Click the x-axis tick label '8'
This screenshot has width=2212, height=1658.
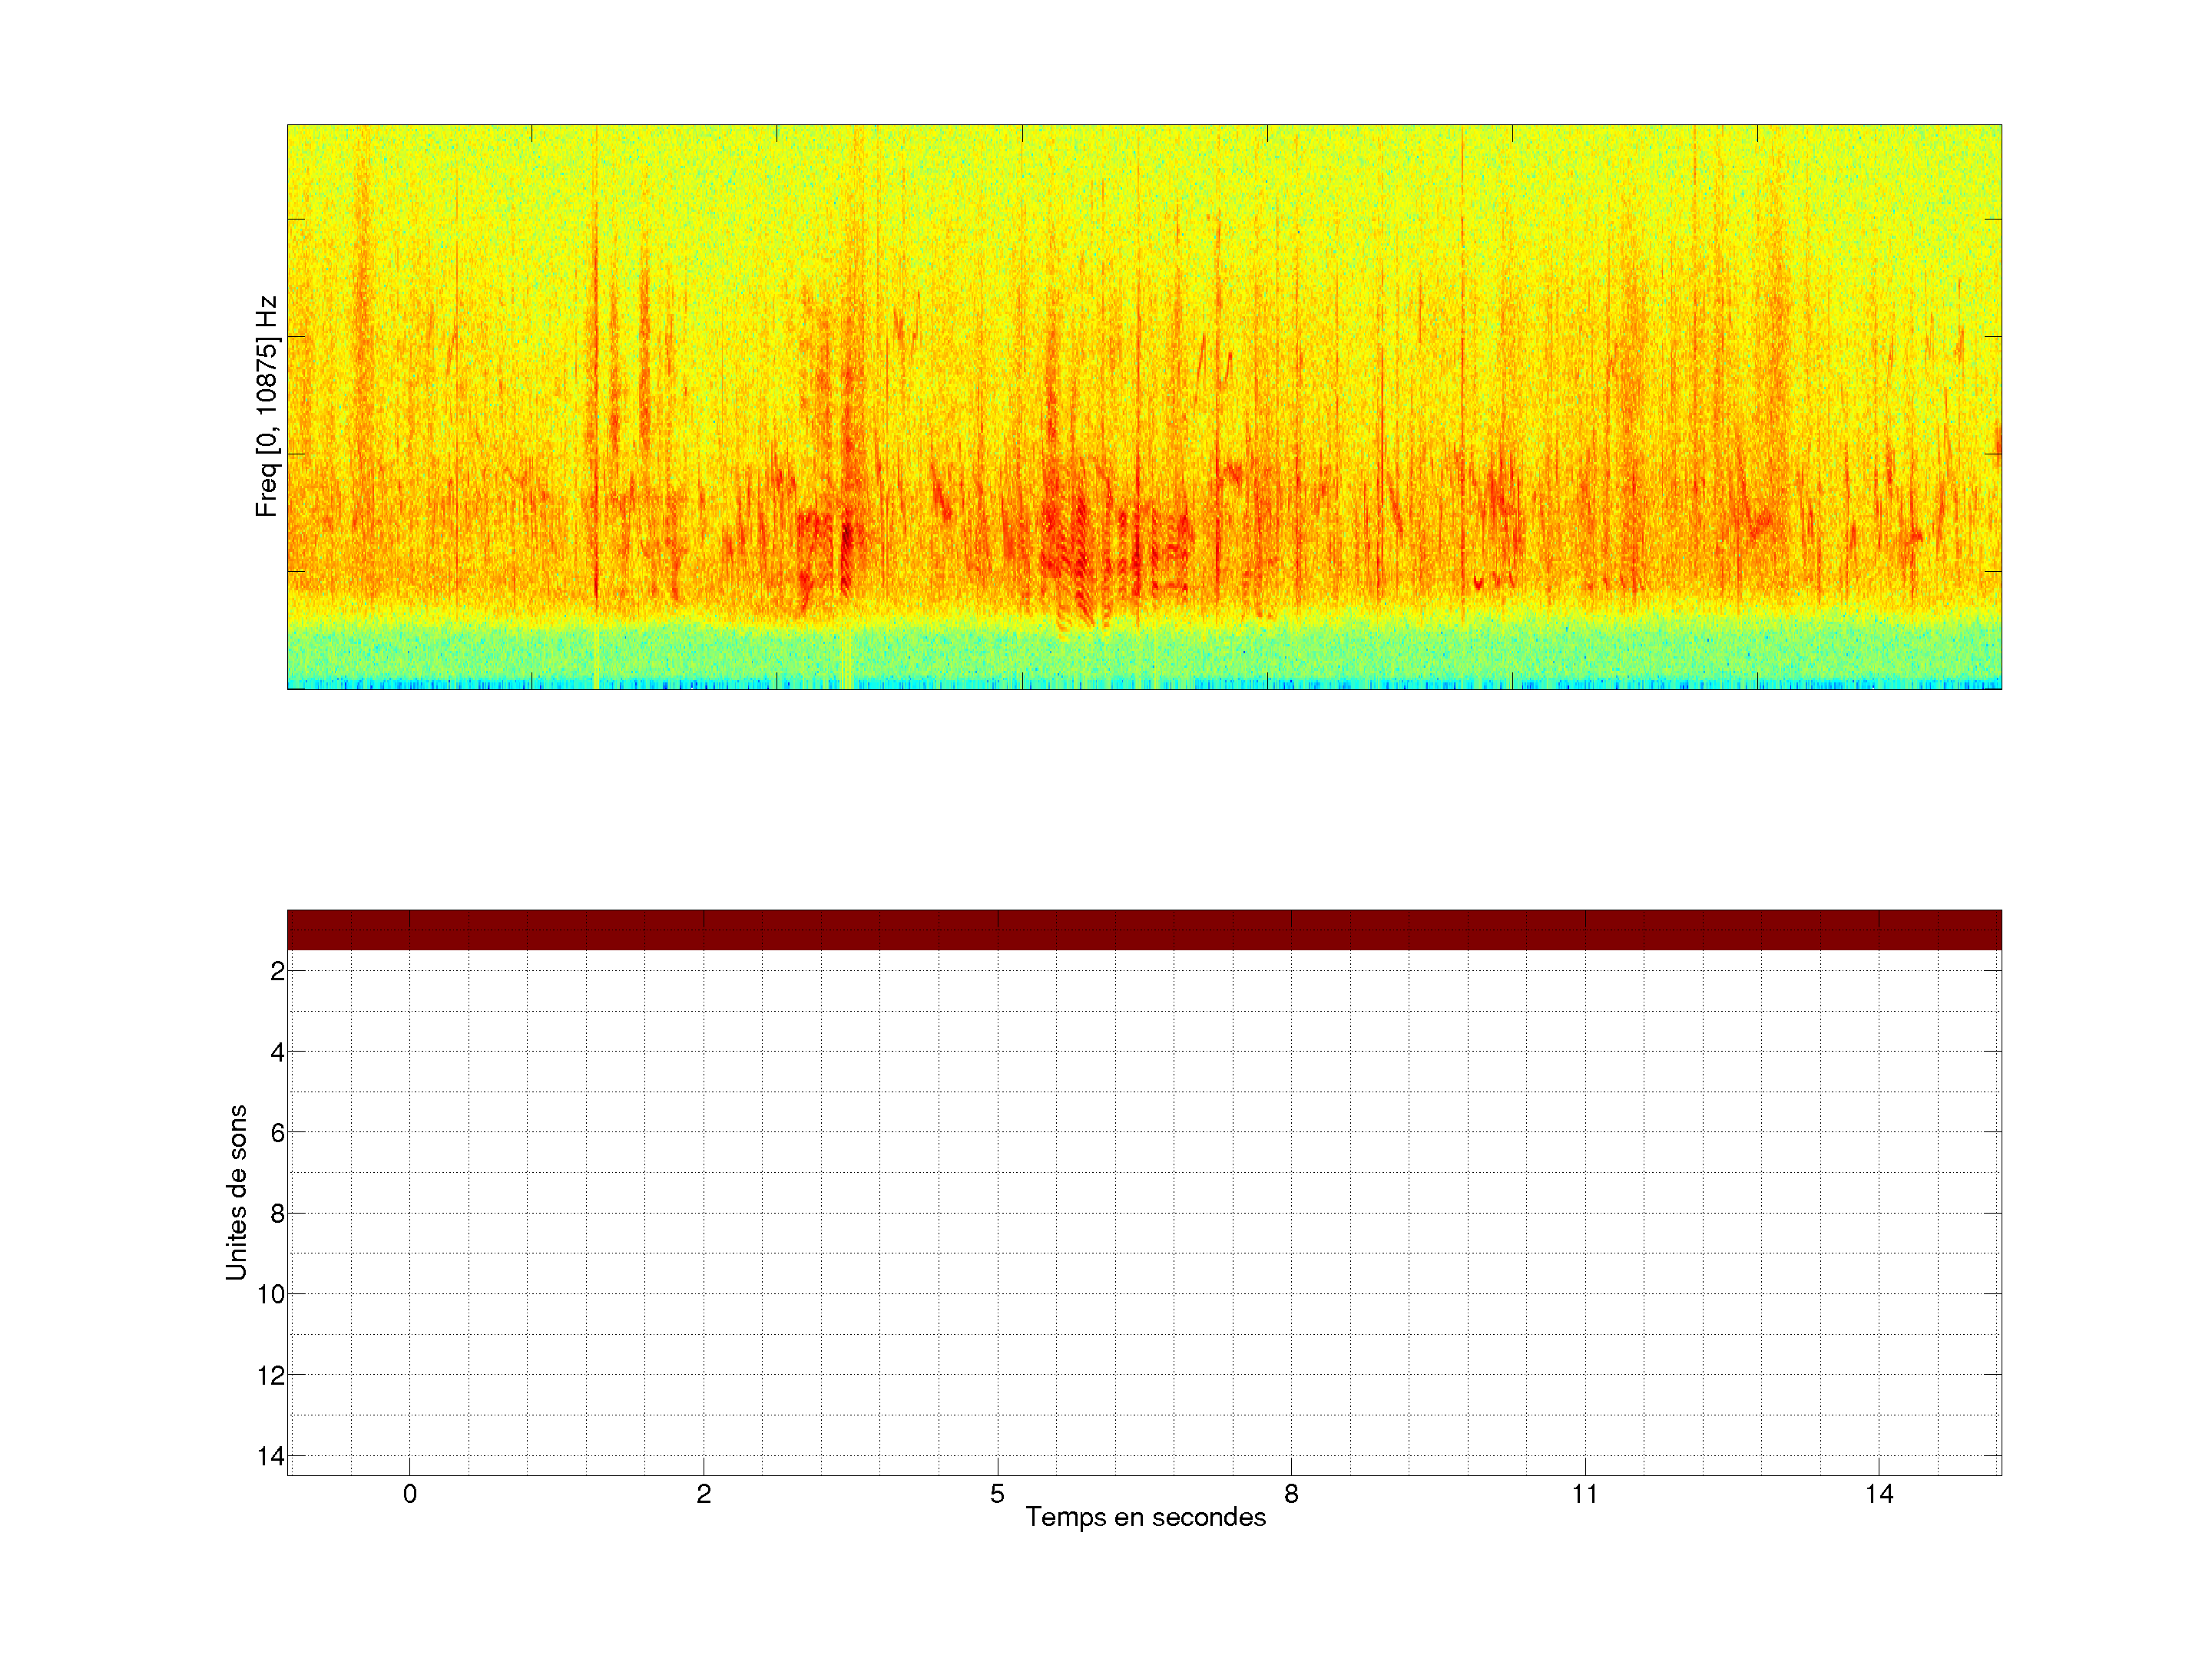click(x=1291, y=1494)
